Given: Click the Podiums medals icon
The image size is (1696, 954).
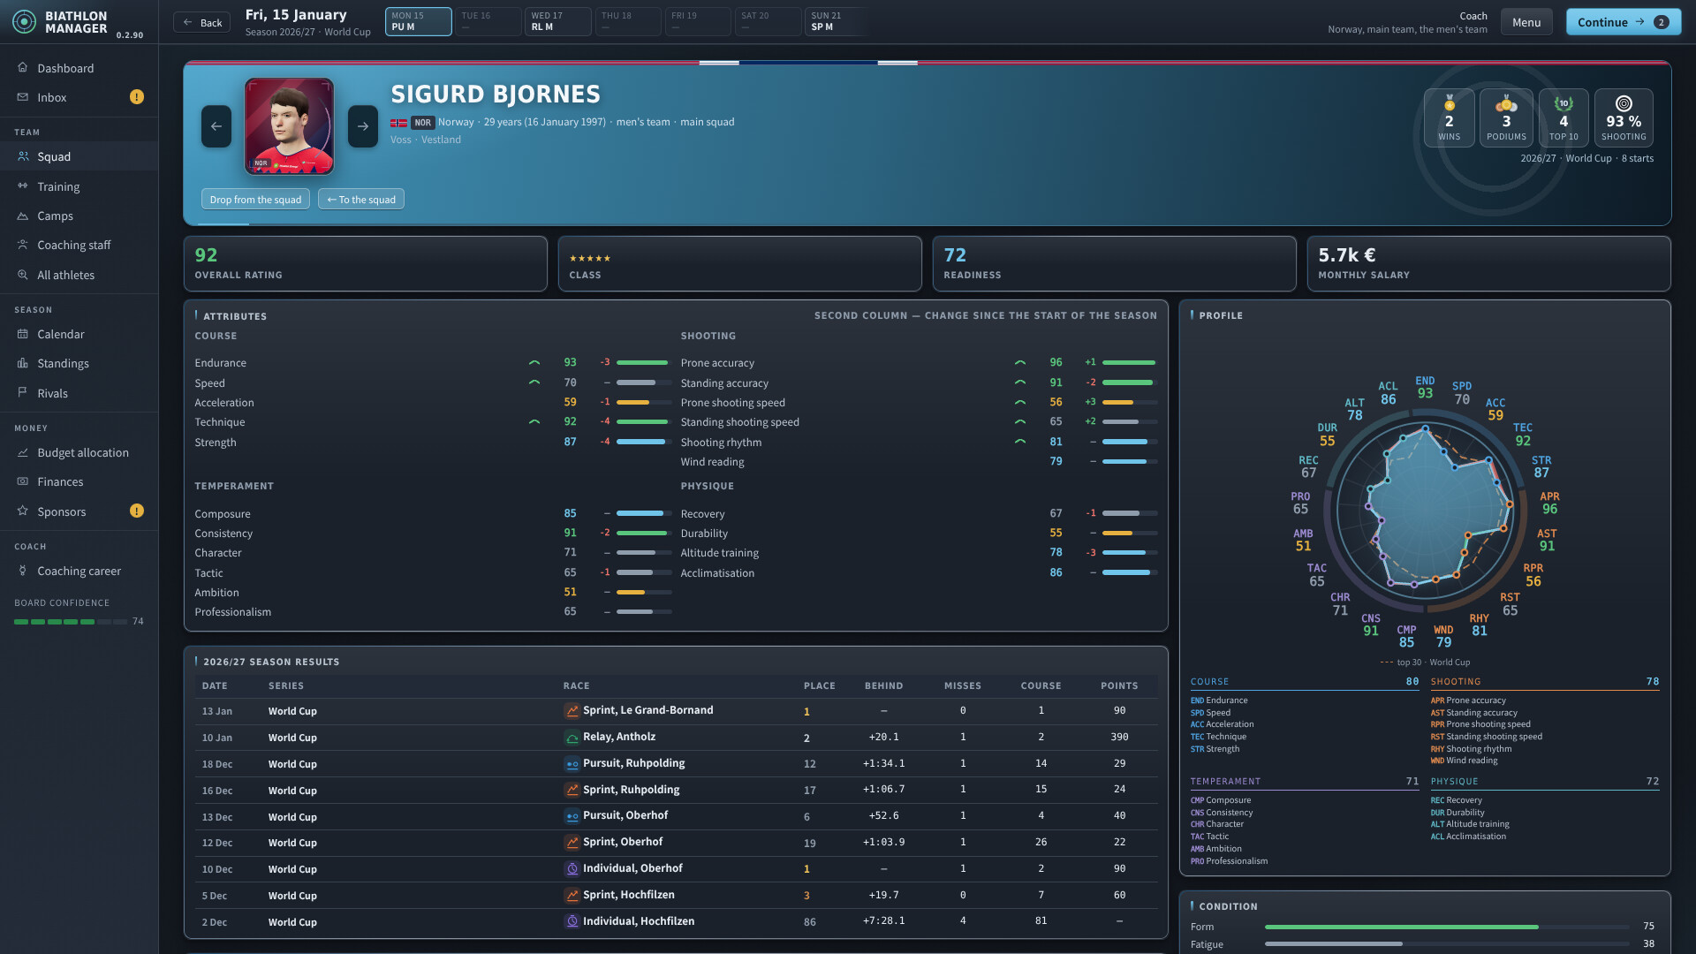Looking at the screenshot, I should click(x=1506, y=103).
